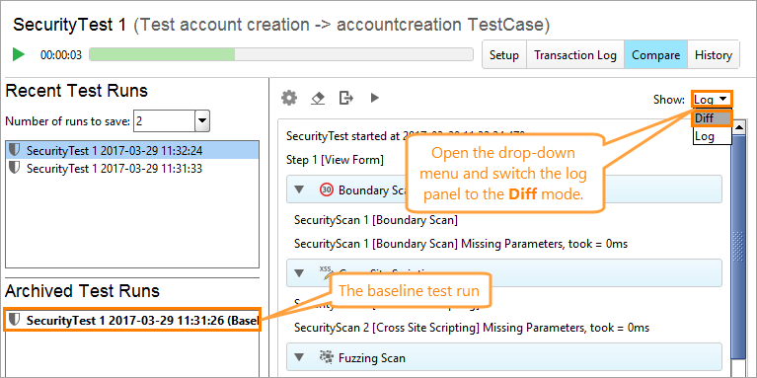The height and width of the screenshot is (378, 757).
Task: Click the XSS scan icon
Action: [327, 273]
